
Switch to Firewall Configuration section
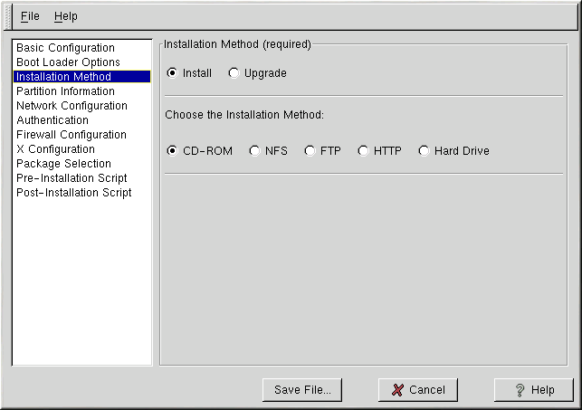(72, 135)
